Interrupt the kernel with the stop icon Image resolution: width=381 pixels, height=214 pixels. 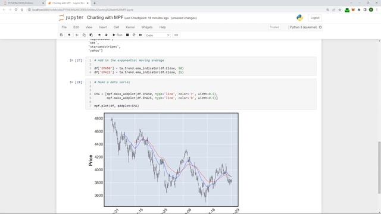[127, 35]
